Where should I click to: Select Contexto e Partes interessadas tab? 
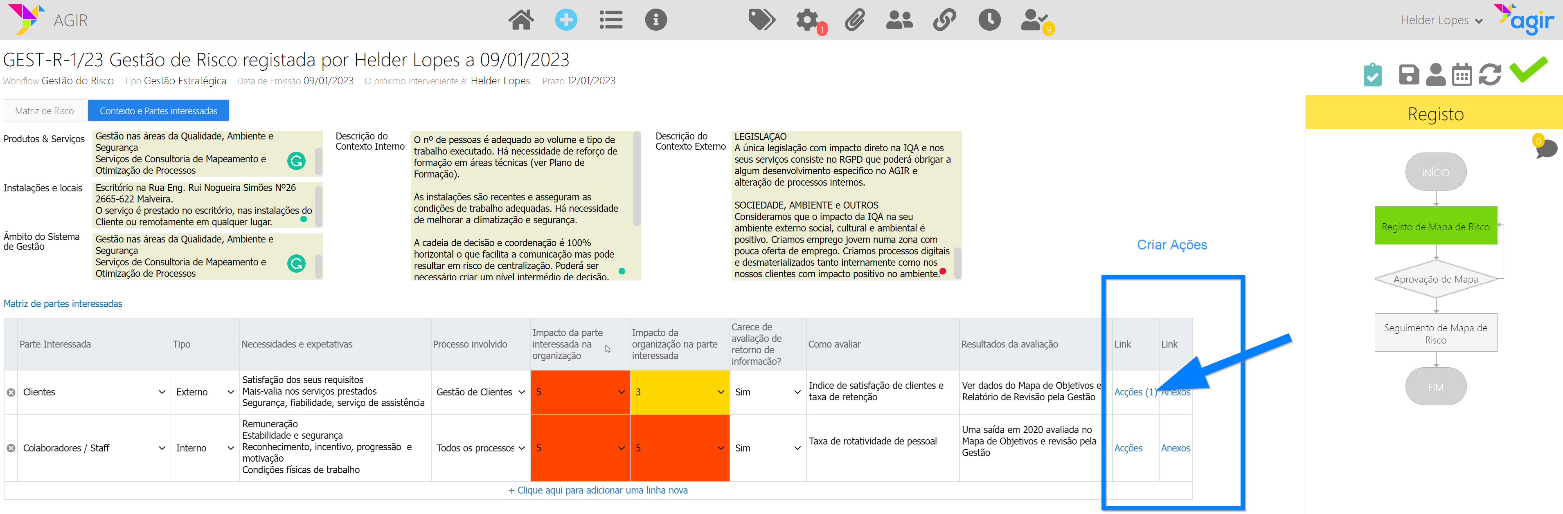[158, 111]
